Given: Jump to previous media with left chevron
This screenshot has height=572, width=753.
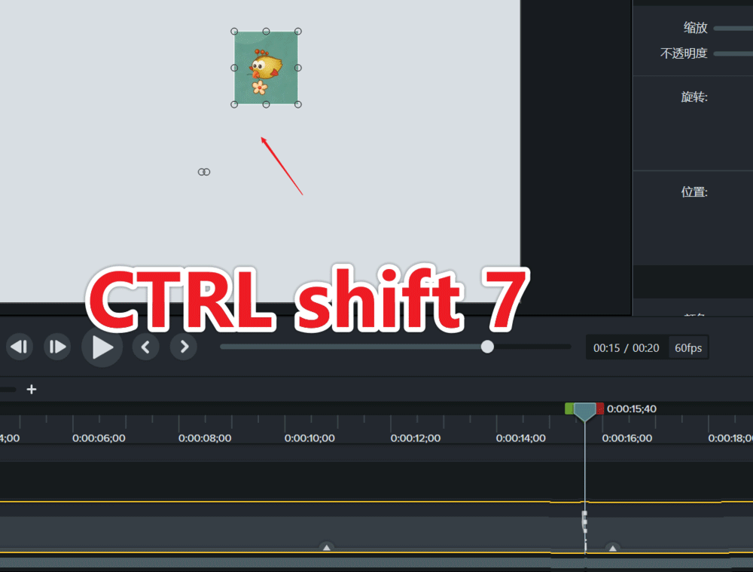Looking at the screenshot, I should (x=145, y=347).
